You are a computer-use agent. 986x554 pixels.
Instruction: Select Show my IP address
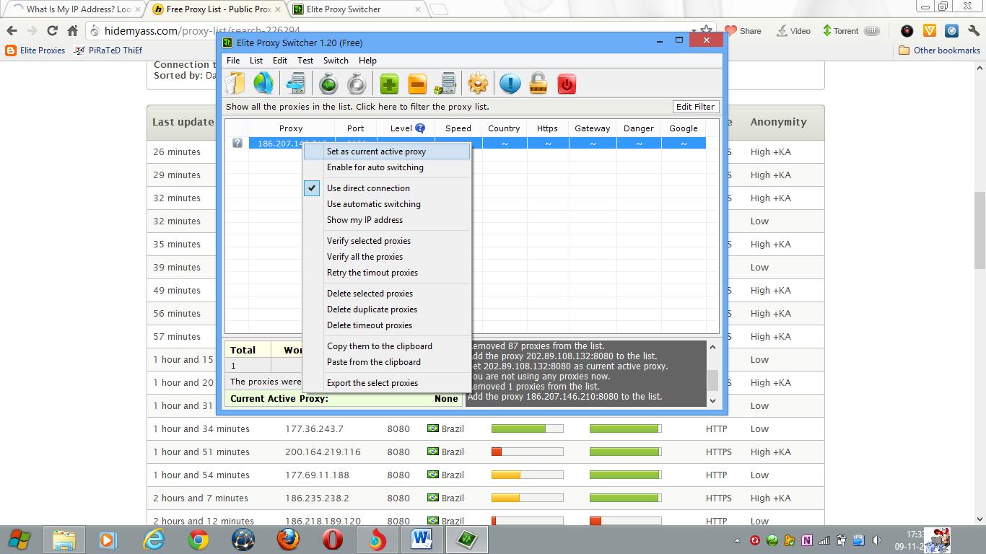click(386, 220)
